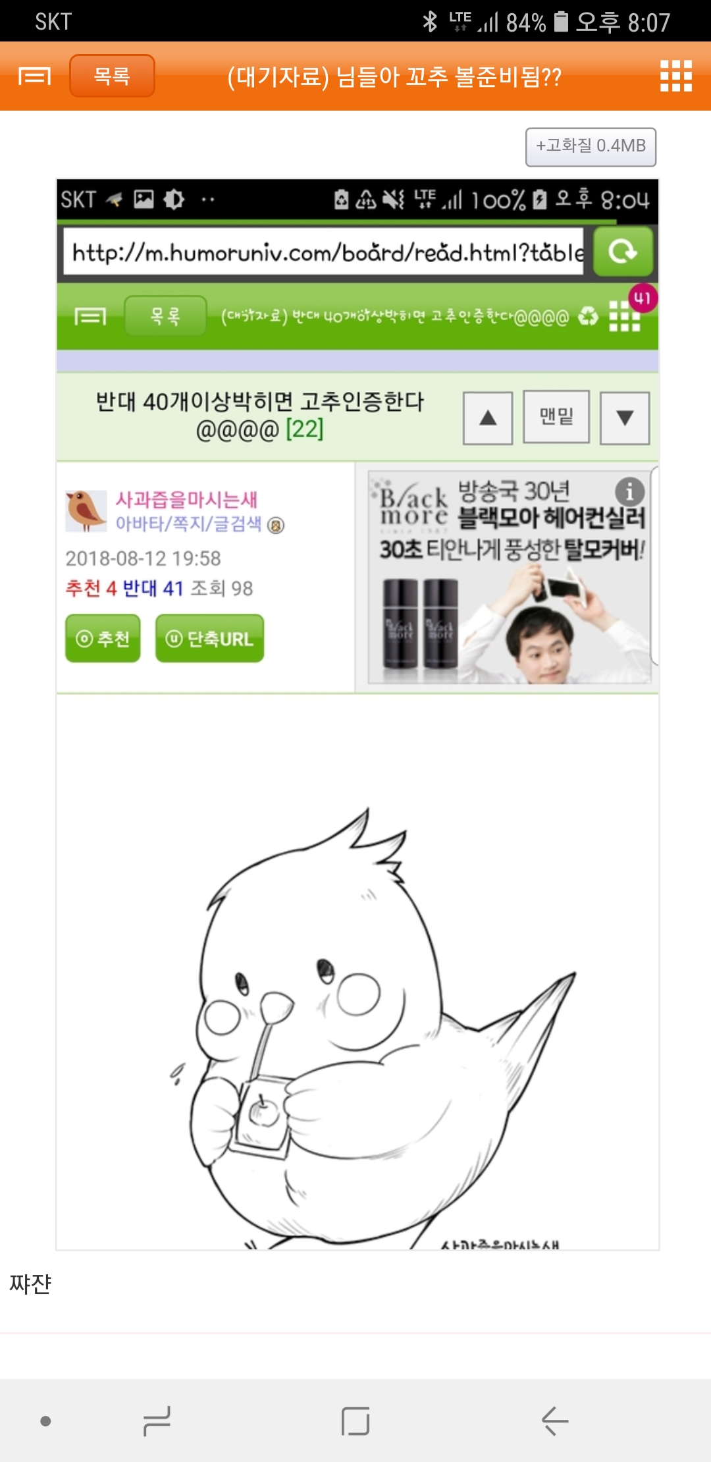
Task: Open the green header hamburger menu
Action: [90, 317]
